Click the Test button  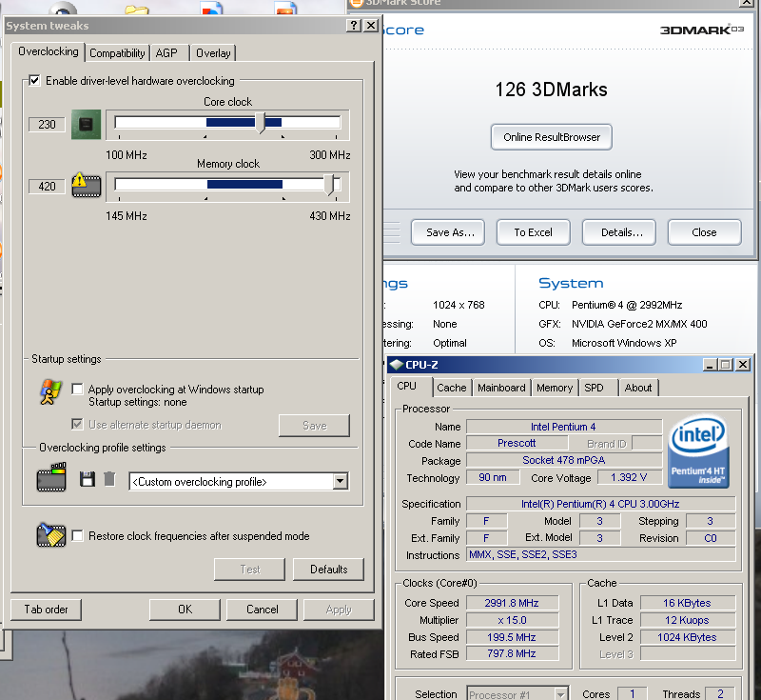[250, 570]
